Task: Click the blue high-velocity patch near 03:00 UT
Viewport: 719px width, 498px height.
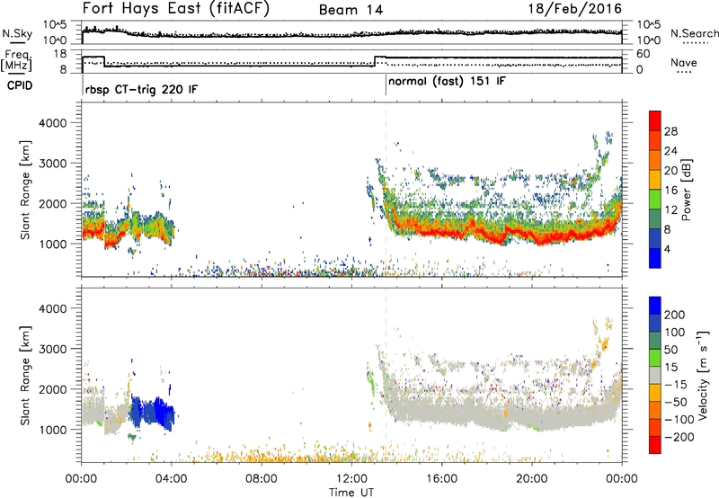Action: 151,412
